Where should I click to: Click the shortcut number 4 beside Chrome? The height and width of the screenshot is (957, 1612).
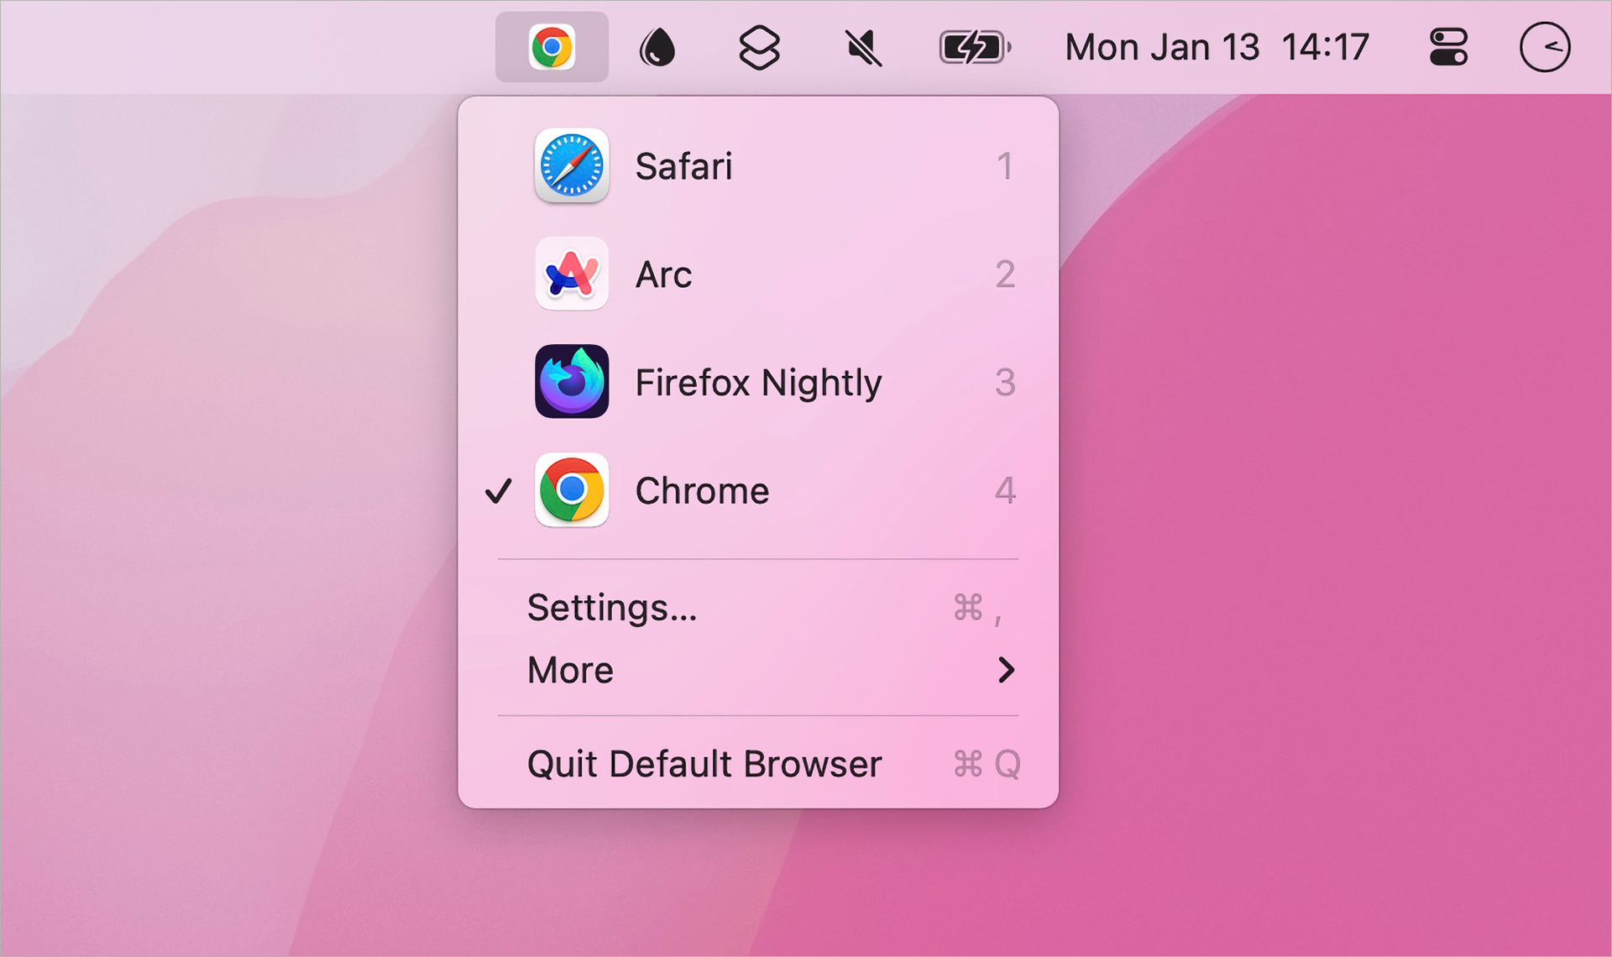click(x=1005, y=490)
